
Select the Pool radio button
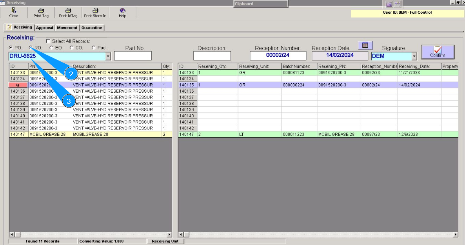[94, 48]
